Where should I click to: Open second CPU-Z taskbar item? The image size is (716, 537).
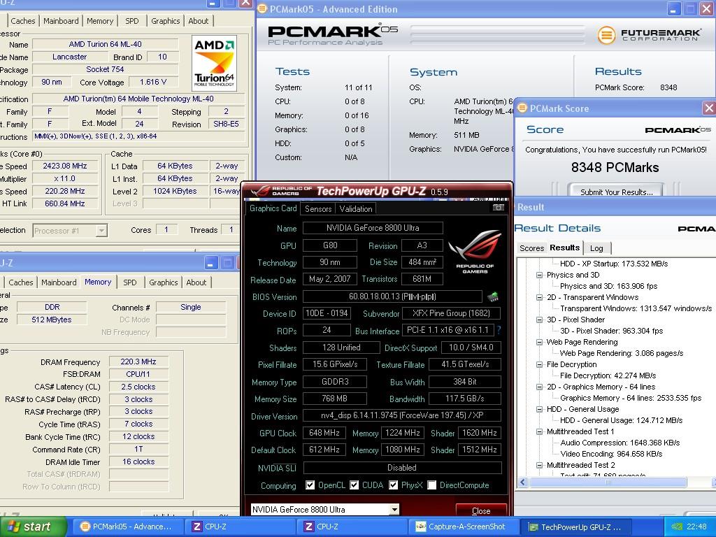click(x=351, y=527)
